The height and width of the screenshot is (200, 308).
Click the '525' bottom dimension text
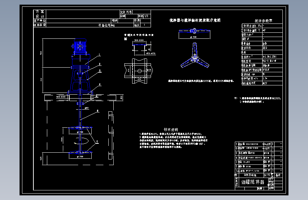coord(41,158)
